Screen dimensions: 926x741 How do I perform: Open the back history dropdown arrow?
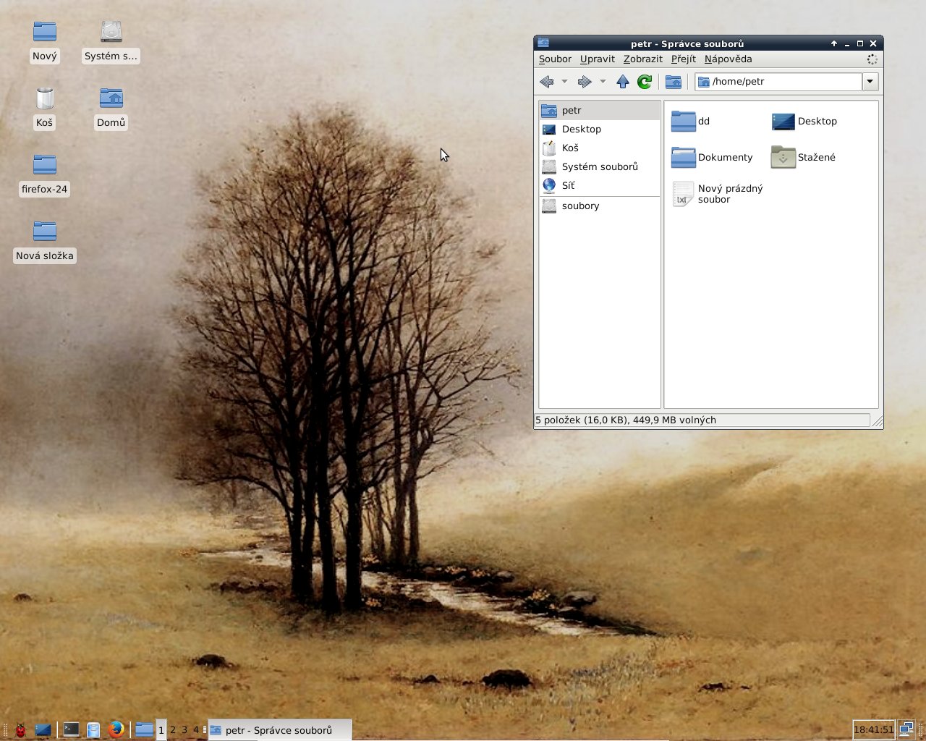click(564, 82)
